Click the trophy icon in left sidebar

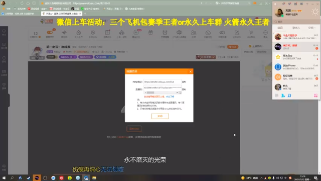pos(4,85)
